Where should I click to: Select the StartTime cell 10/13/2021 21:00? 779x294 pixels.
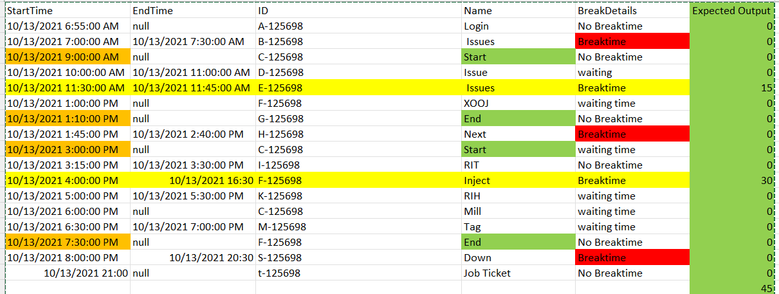coord(68,273)
